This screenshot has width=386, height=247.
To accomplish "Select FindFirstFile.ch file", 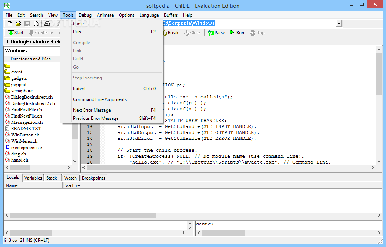I will coord(23,110).
